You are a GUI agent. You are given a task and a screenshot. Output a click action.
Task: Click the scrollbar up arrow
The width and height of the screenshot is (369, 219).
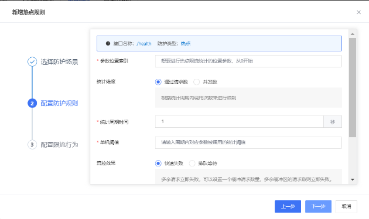(352, 34)
